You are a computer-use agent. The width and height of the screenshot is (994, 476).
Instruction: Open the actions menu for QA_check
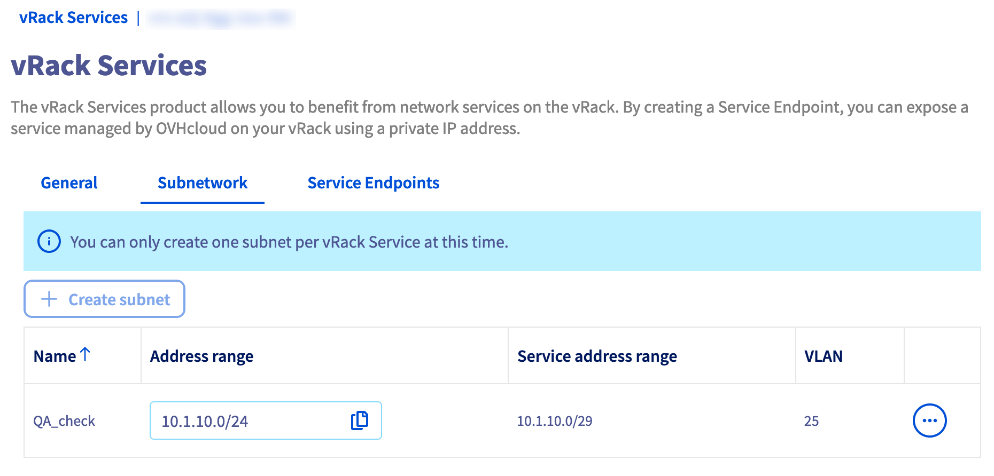pos(929,421)
